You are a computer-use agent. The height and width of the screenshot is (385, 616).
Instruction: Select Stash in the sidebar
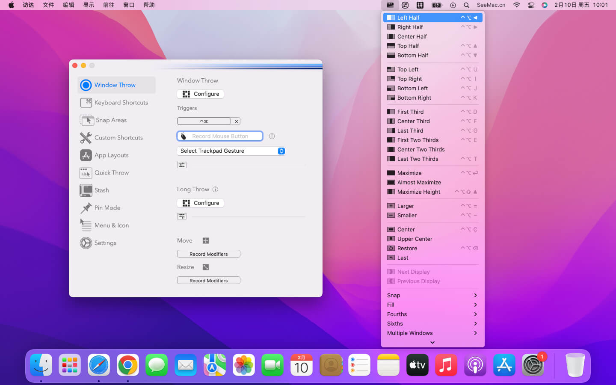[101, 190]
